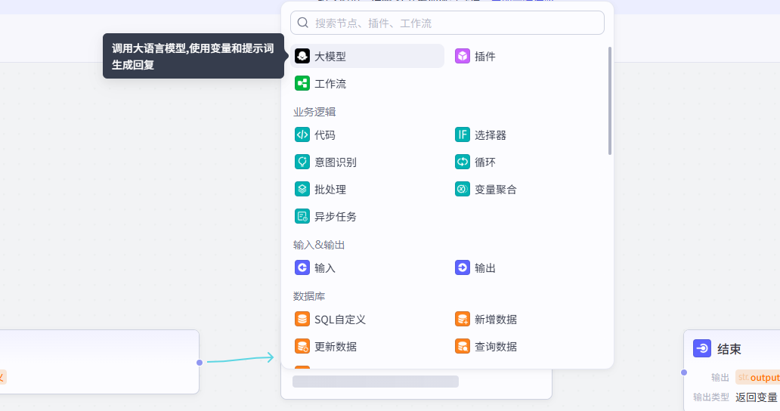Click the 新增数据 entry text
Image resolution: width=780 pixels, height=411 pixels.
click(x=496, y=320)
